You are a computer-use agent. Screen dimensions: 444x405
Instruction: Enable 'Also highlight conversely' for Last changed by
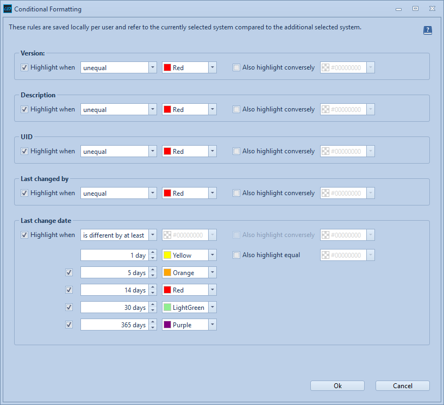(236, 193)
